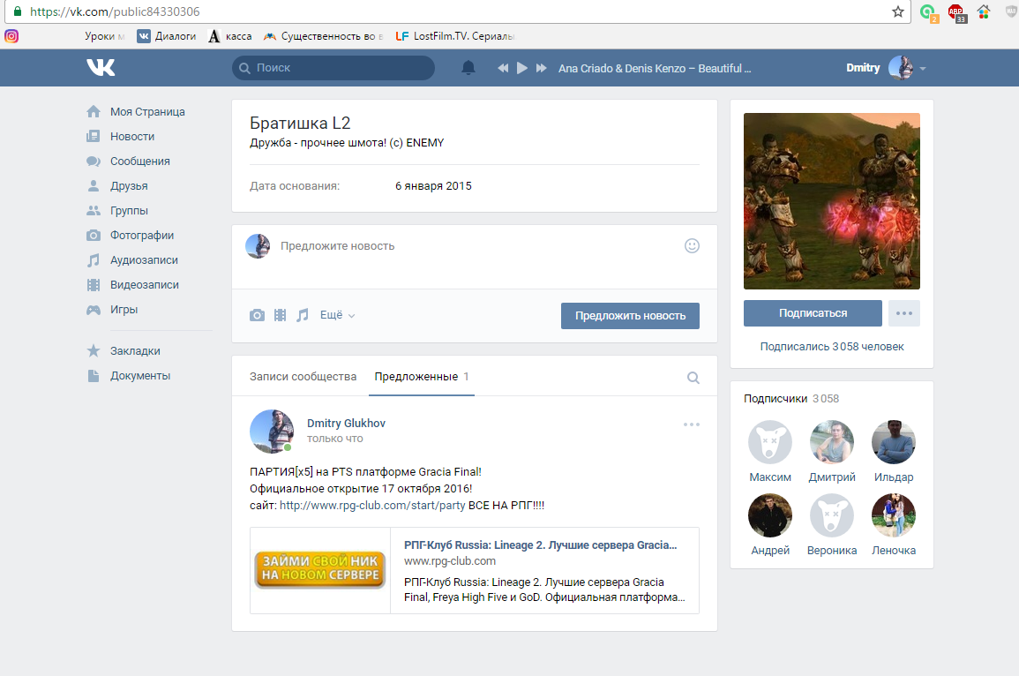Open track title Ana Criado & Denis Kenzo
This screenshot has width=1019, height=676.
coord(655,68)
